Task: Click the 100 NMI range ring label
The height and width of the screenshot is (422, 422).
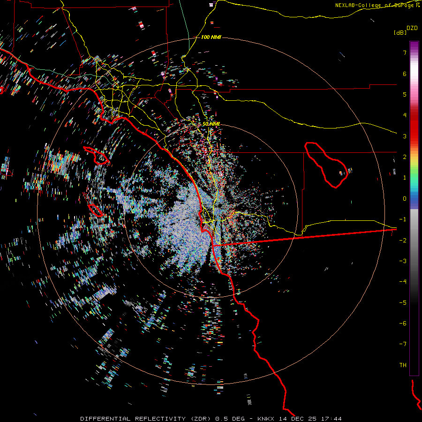Action: [211, 37]
